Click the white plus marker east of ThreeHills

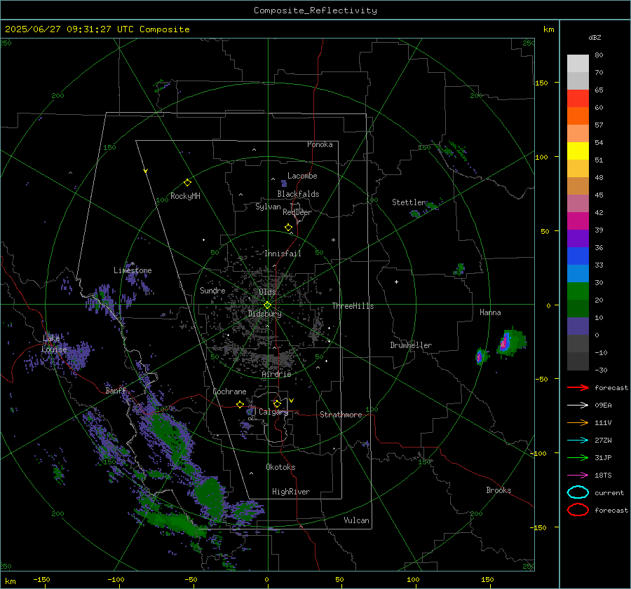[396, 282]
